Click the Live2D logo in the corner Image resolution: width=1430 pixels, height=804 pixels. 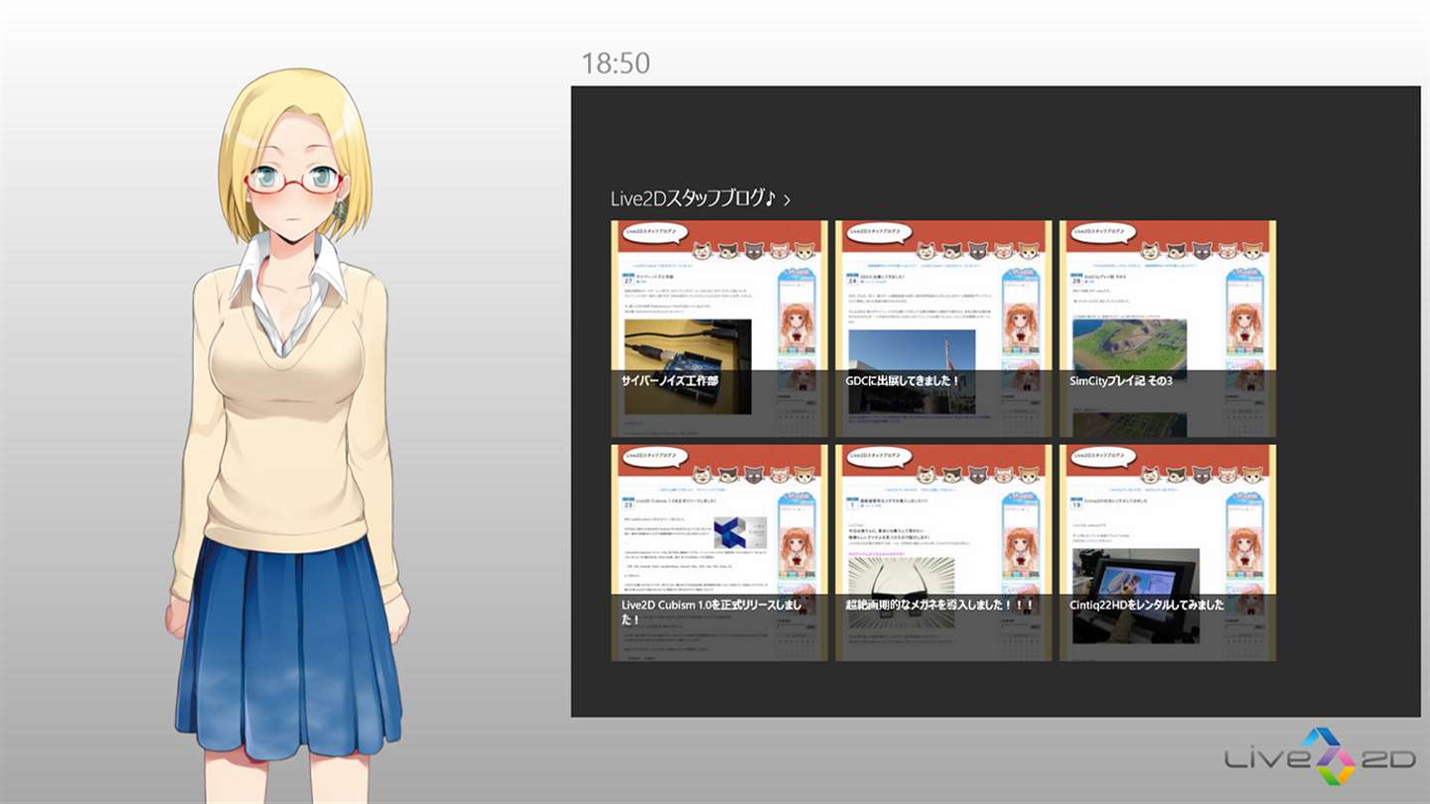pos(1321,757)
